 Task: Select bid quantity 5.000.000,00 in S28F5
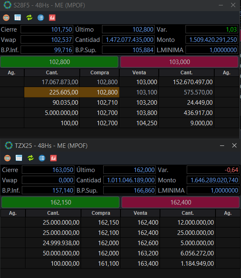[52, 113]
